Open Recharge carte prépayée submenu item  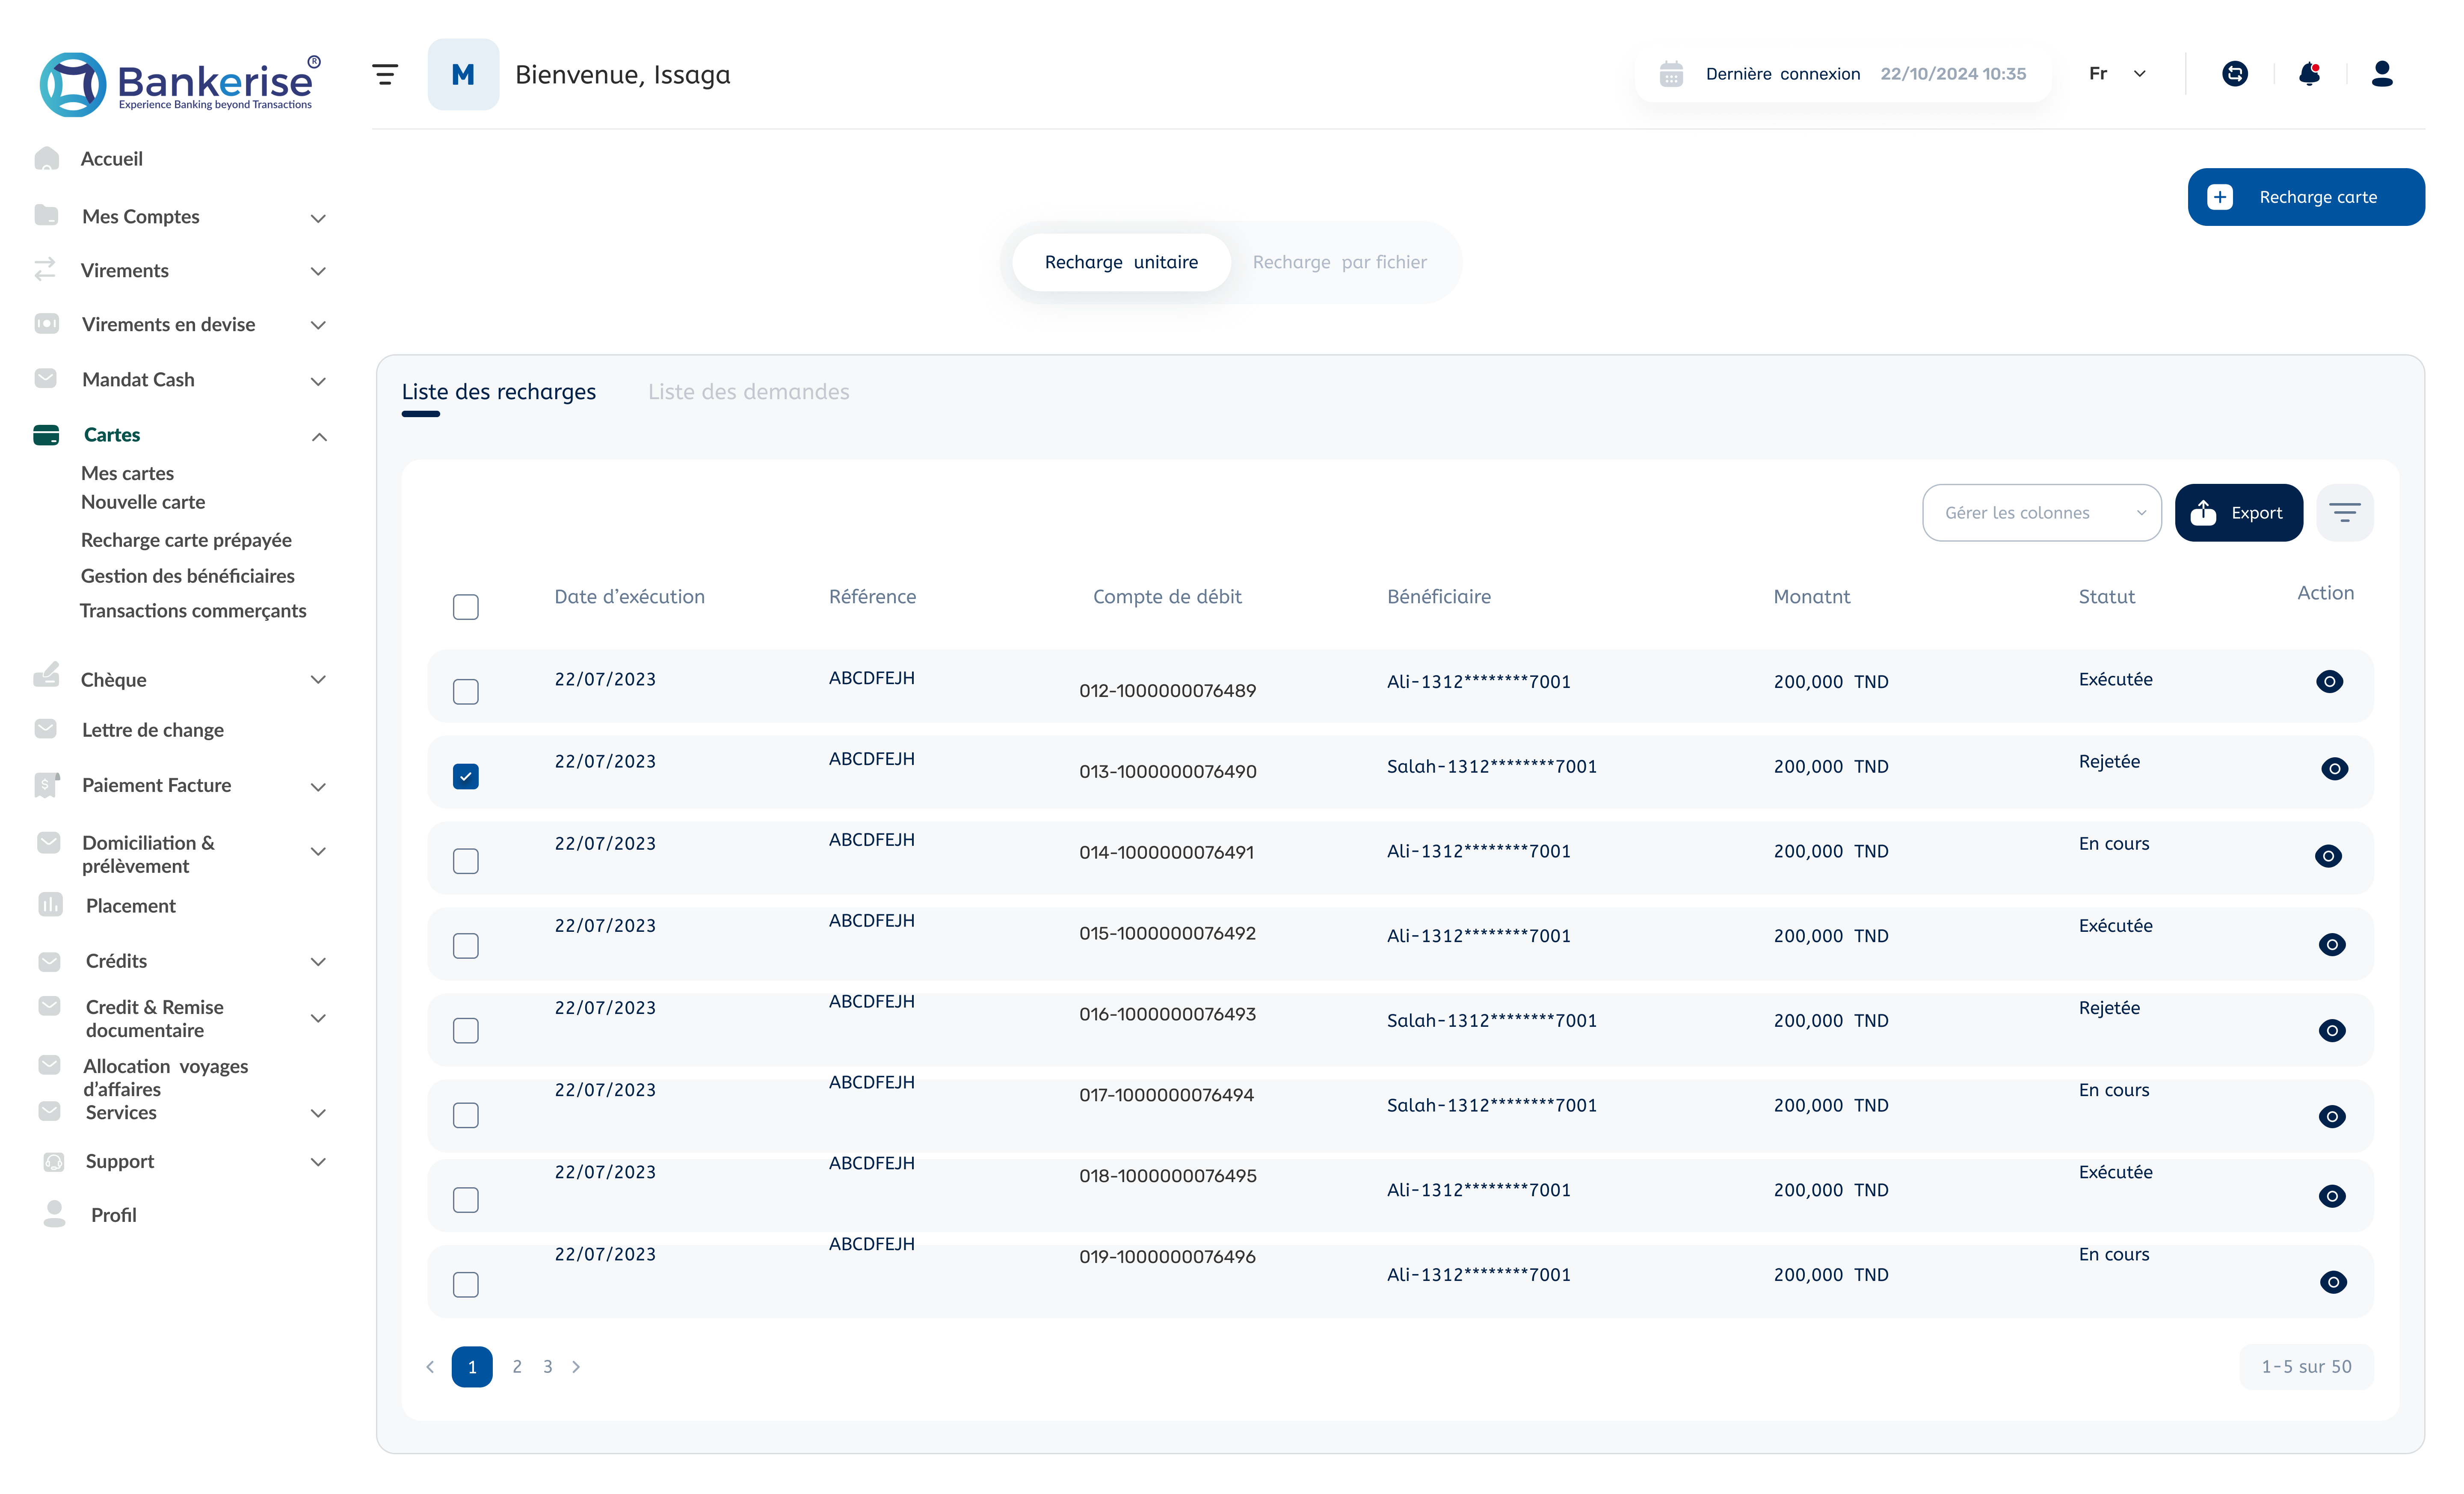(x=186, y=540)
